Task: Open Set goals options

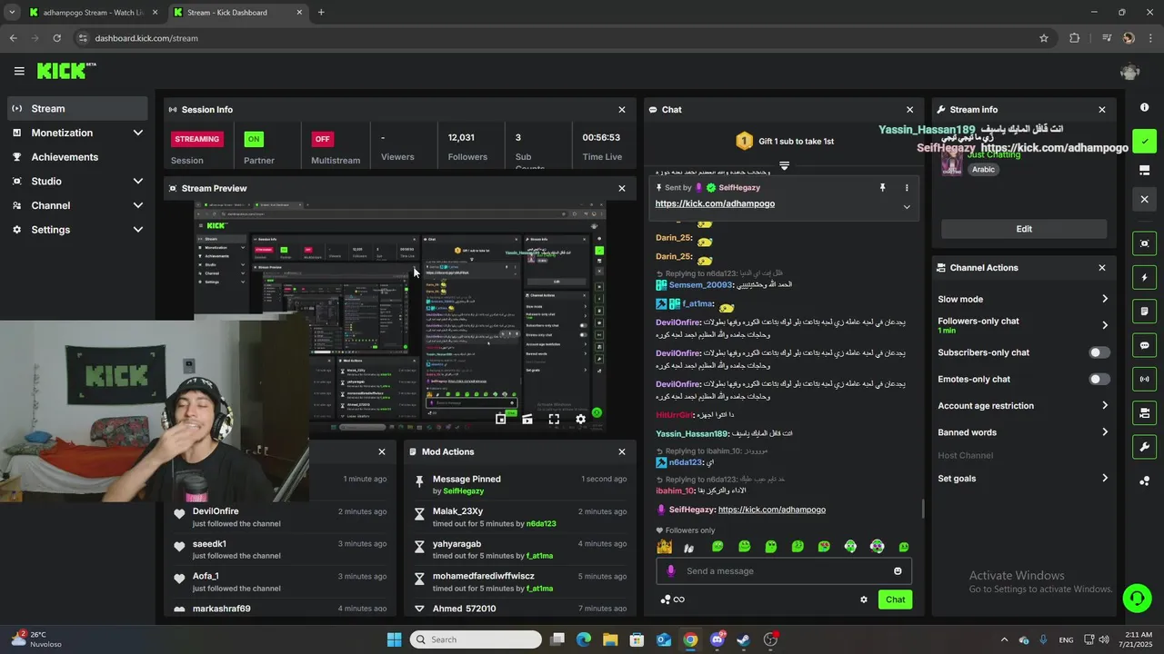Action: (x=1023, y=479)
